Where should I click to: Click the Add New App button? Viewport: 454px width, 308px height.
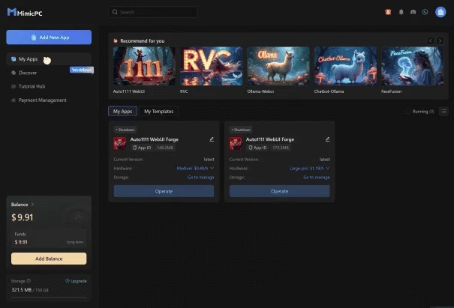point(49,37)
